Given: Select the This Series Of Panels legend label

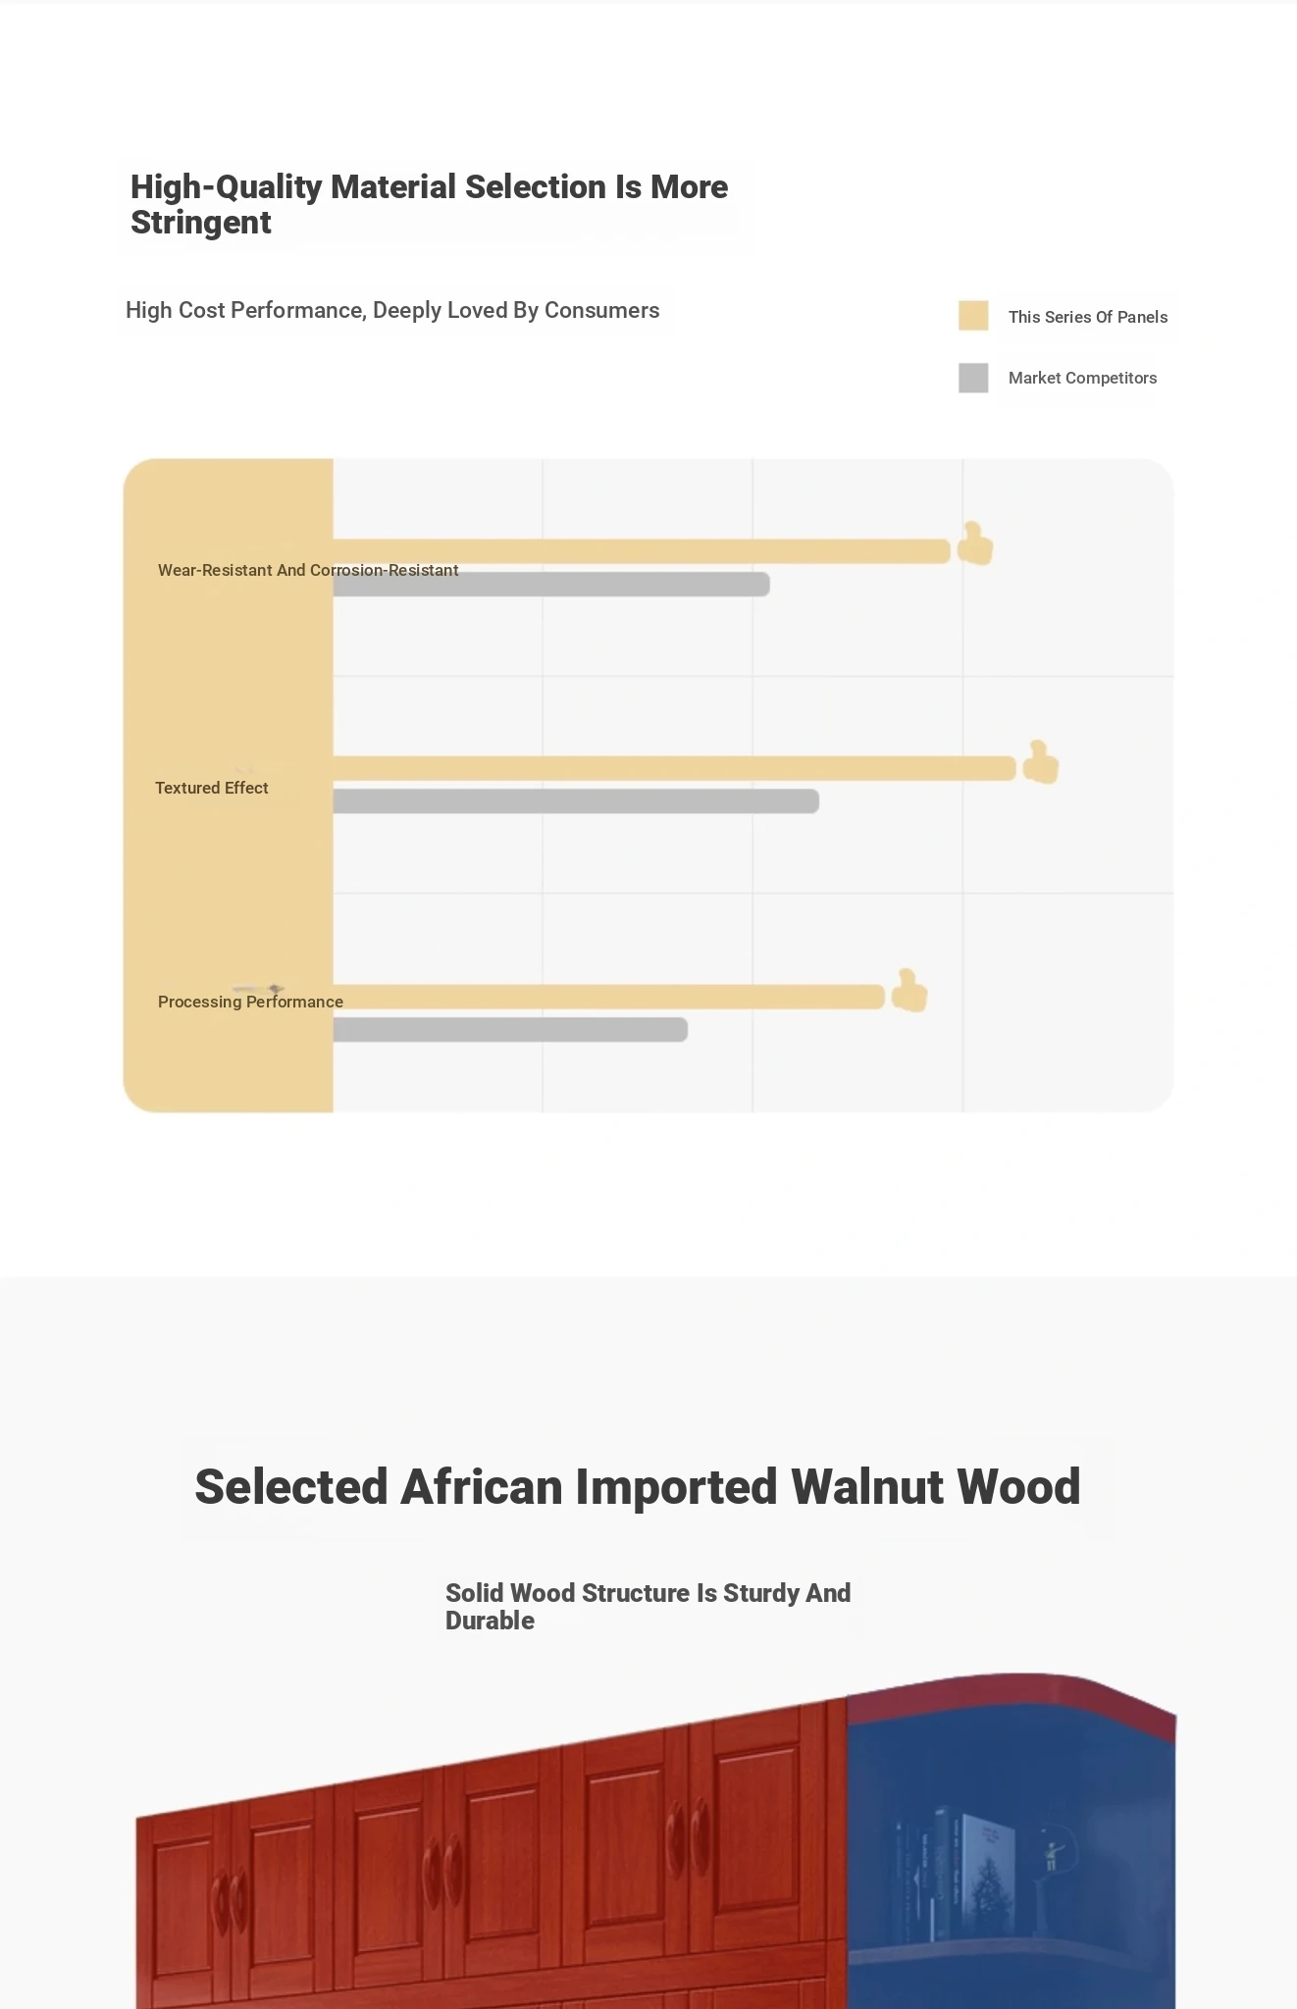Looking at the screenshot, I should pyautogui.click(x=1088, y=317).
